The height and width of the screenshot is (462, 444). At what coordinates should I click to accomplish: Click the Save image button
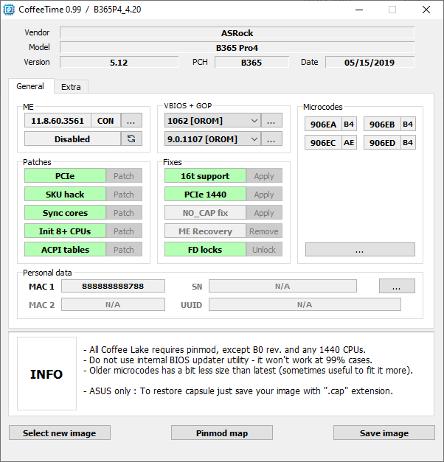[384, 433]
